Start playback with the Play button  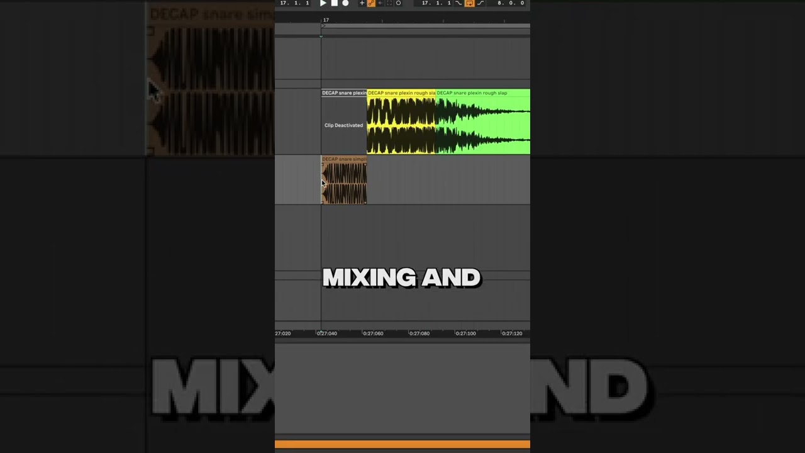(x=323, y=3)
